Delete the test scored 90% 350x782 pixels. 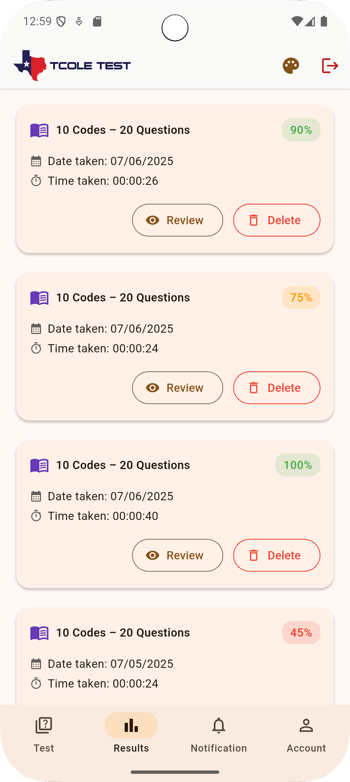(x=276, y=220)
